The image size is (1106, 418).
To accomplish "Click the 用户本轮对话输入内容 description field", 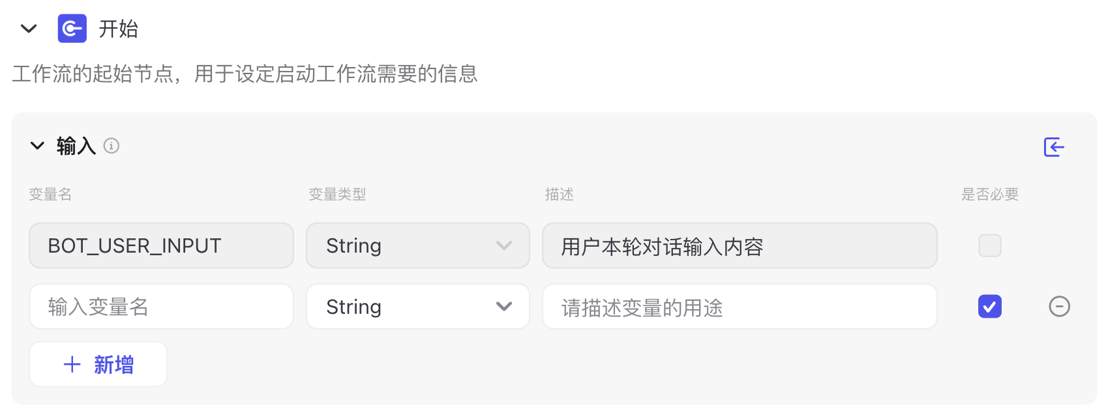I will [x=740, y=245].
